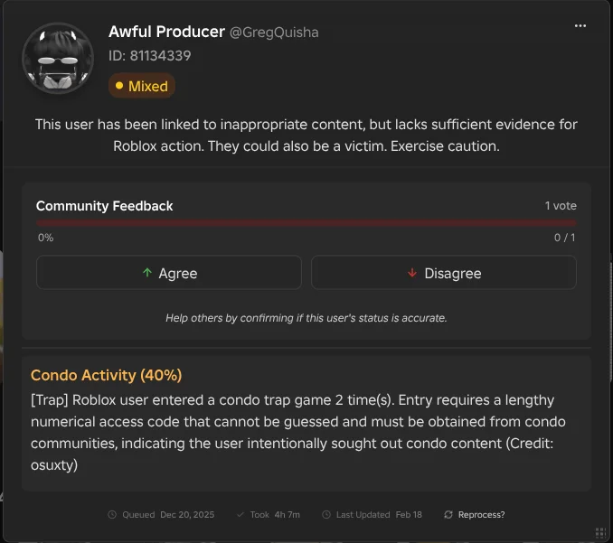Open the three-dot more options menu
The image size is (613, 543).
pos(580,26)
